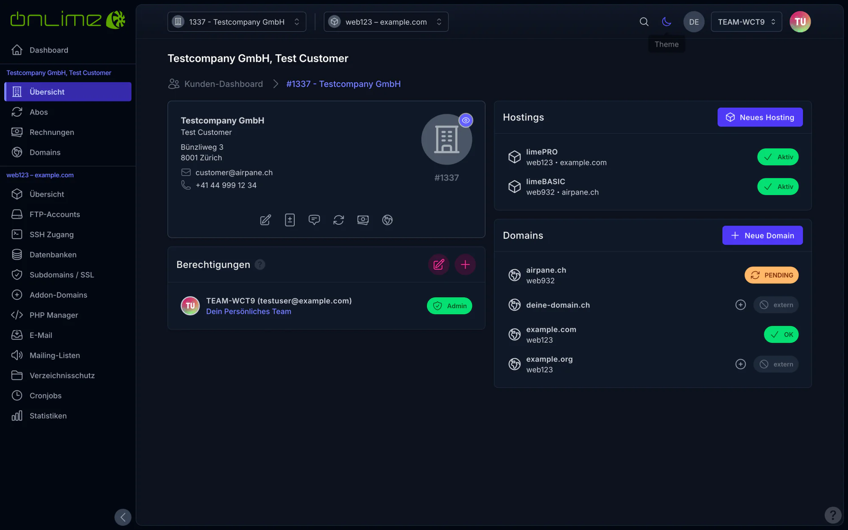The image size is (848, 530).
Task: Go to Dashboard in sidebar
Action: point(68,50)
